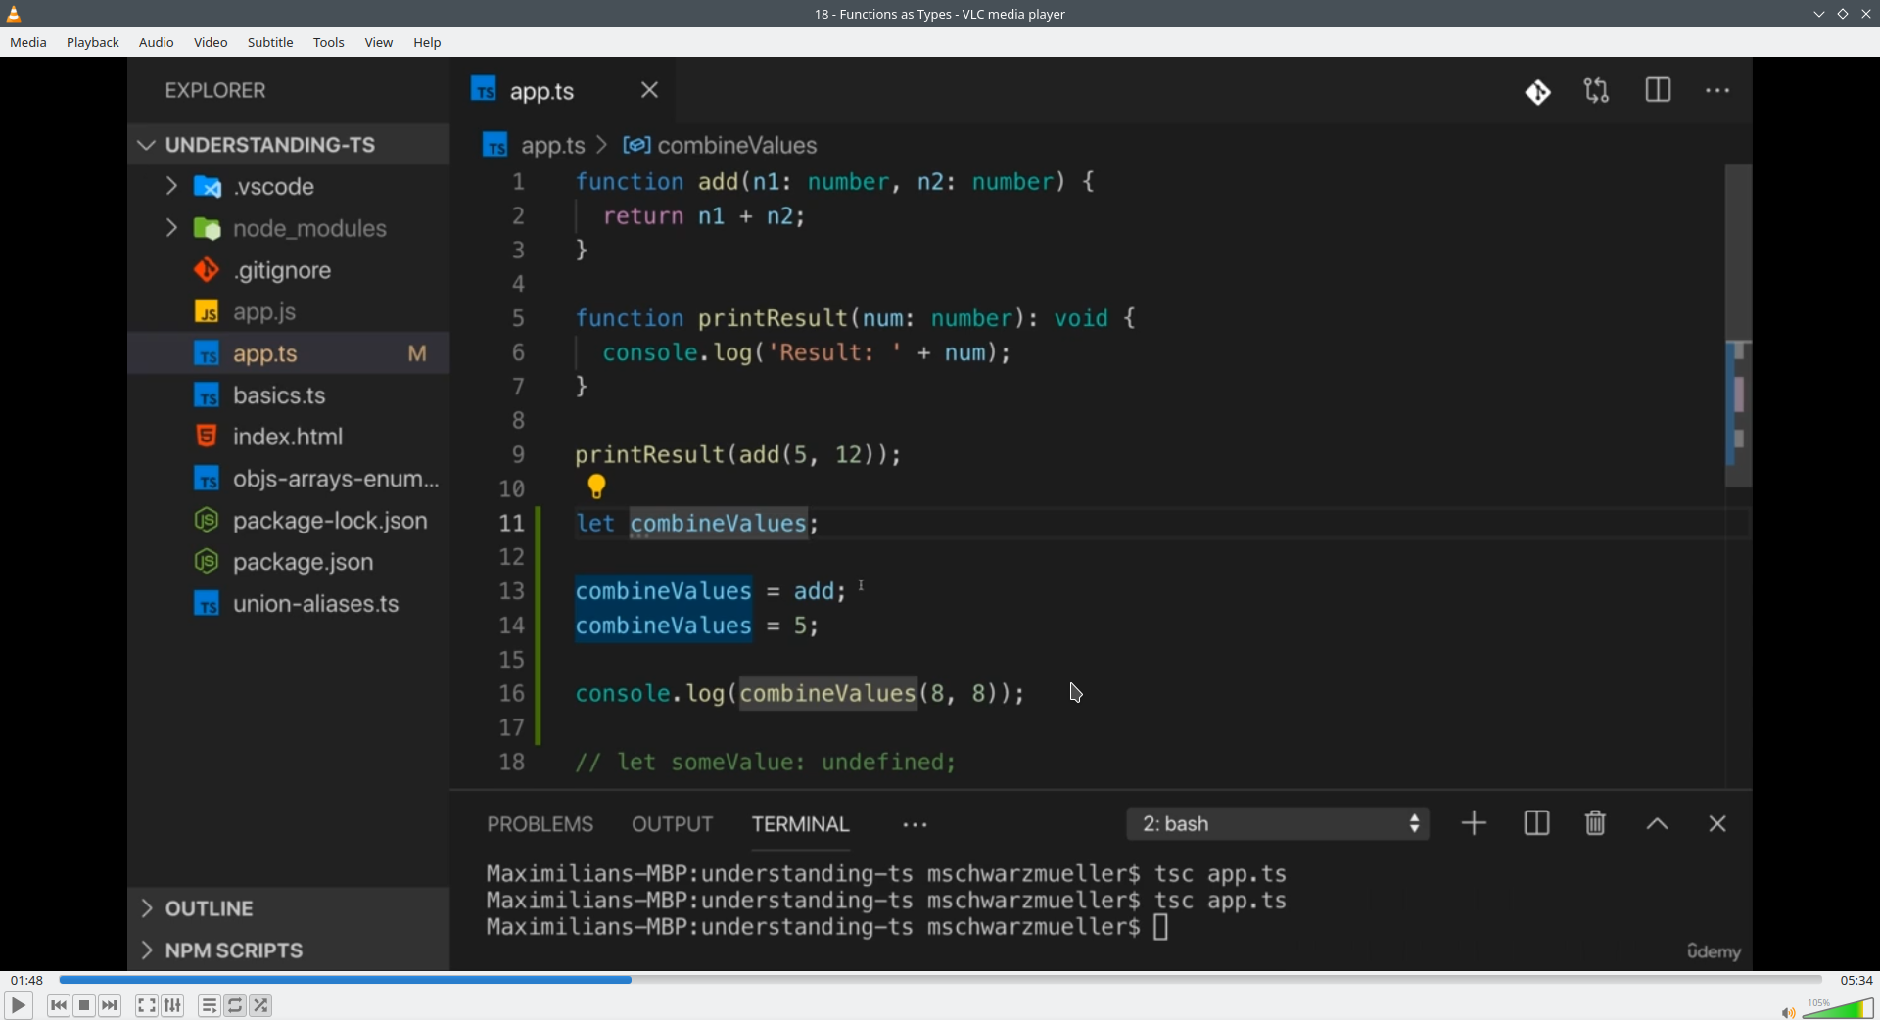Toggle fullscreen video mode
Viewport: 1880px width, 1020px height.
[146, 1005]
